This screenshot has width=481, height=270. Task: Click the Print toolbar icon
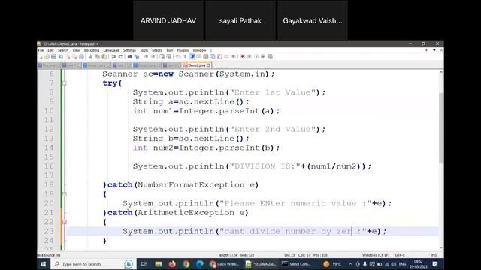tap(81, 57)
